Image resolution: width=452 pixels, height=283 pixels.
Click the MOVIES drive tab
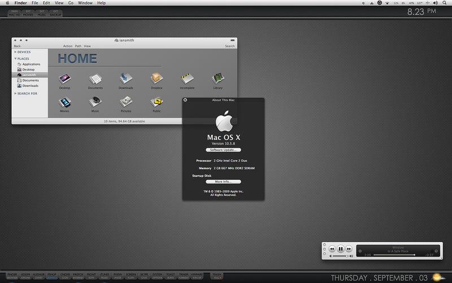point(28,13)
